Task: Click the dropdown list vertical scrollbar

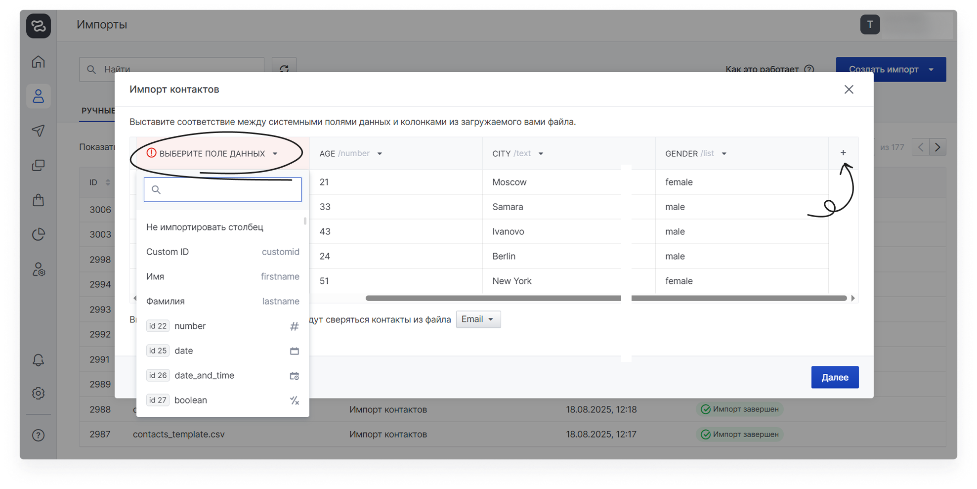Action: [x=305, y=221]
